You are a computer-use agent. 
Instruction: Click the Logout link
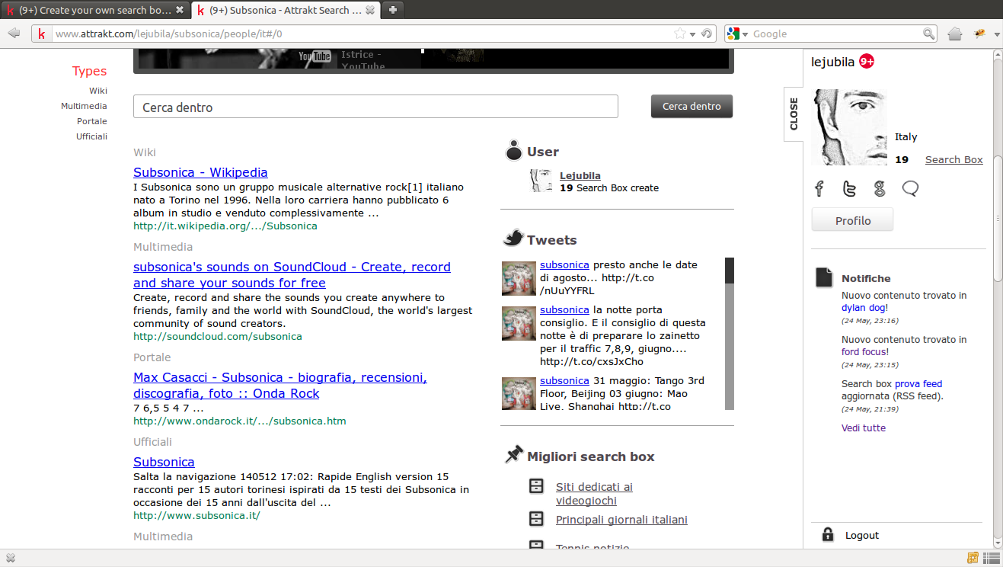coord(862,535)
